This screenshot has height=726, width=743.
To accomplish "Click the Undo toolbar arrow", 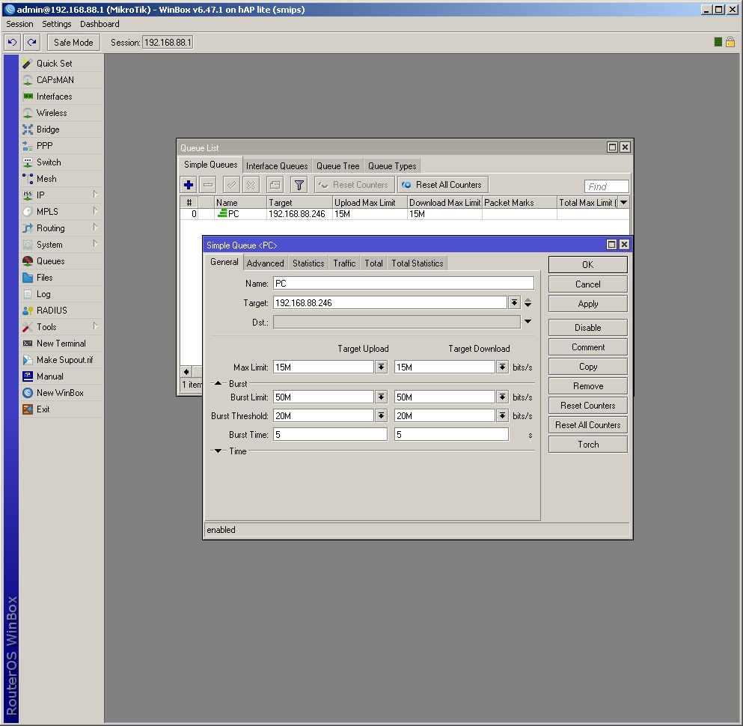I will 12,43.
